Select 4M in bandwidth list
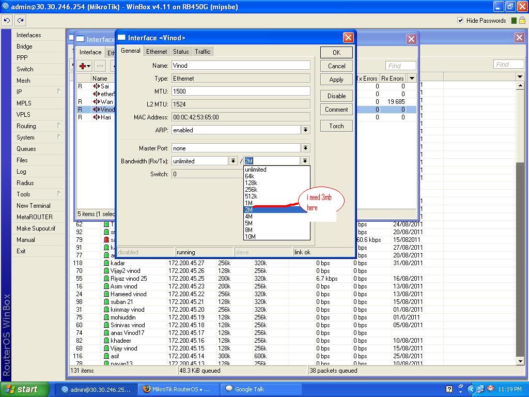 [x=277, y=217]
